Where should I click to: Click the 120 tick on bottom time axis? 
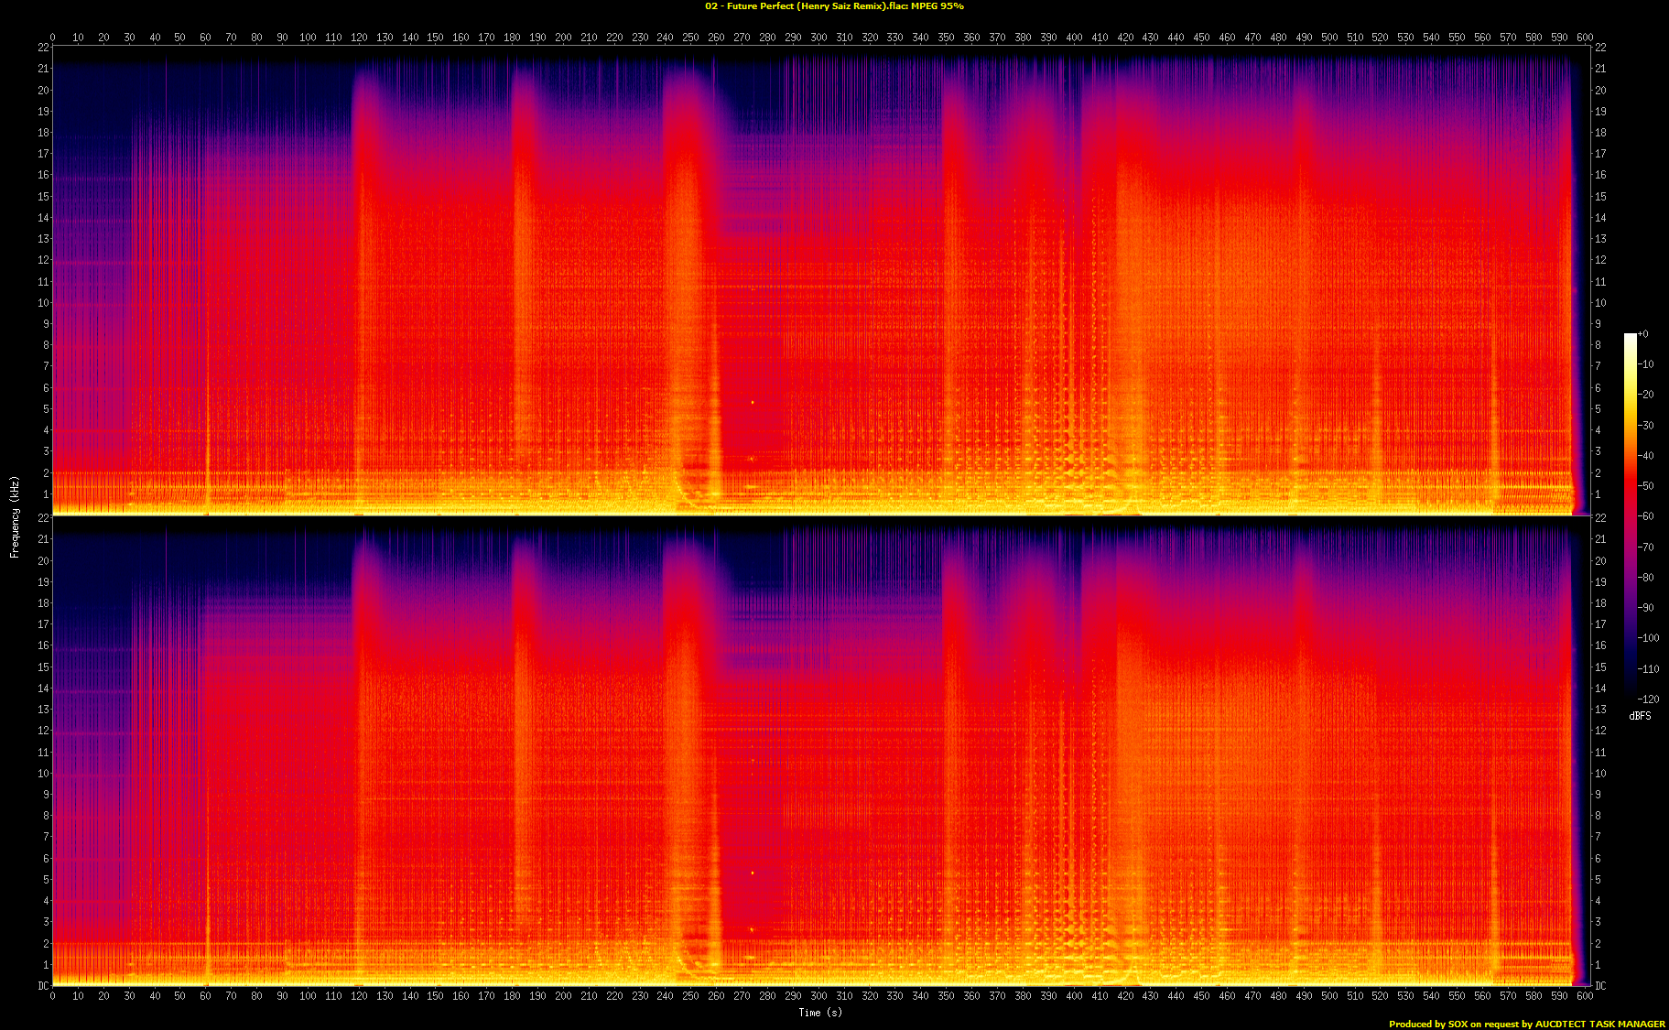point(359,996)
